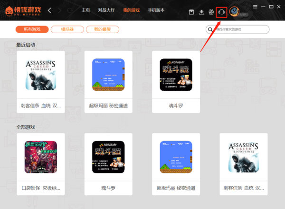Open the downloads icon

click(x=201, y=12)
